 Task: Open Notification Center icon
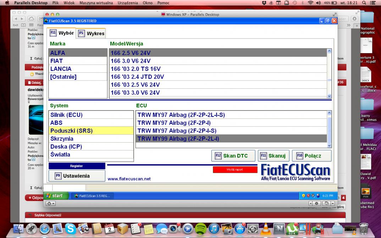coord(372,3)
